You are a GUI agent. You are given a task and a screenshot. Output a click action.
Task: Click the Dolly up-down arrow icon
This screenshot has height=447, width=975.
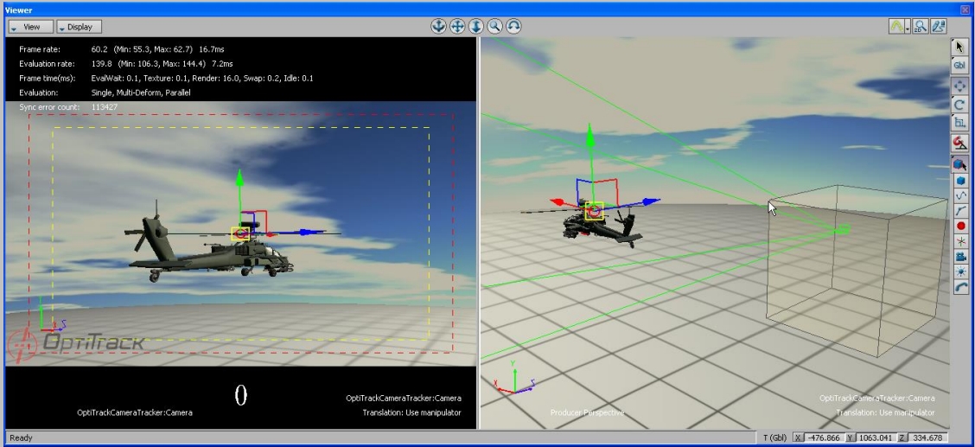(x=476, y=26)
